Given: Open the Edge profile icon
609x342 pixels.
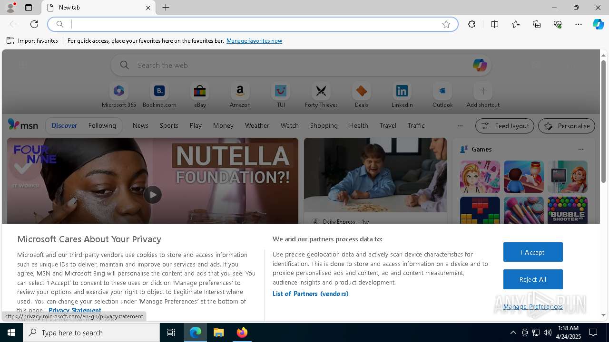Looking at the screenshot, I should point(10,8).
